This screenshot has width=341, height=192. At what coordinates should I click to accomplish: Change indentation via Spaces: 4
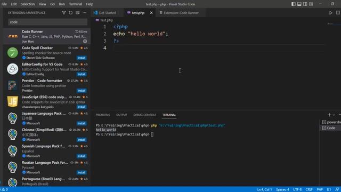tap(282, 189)
